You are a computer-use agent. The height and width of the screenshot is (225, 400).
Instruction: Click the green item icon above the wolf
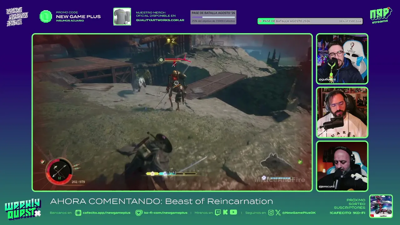300,162
